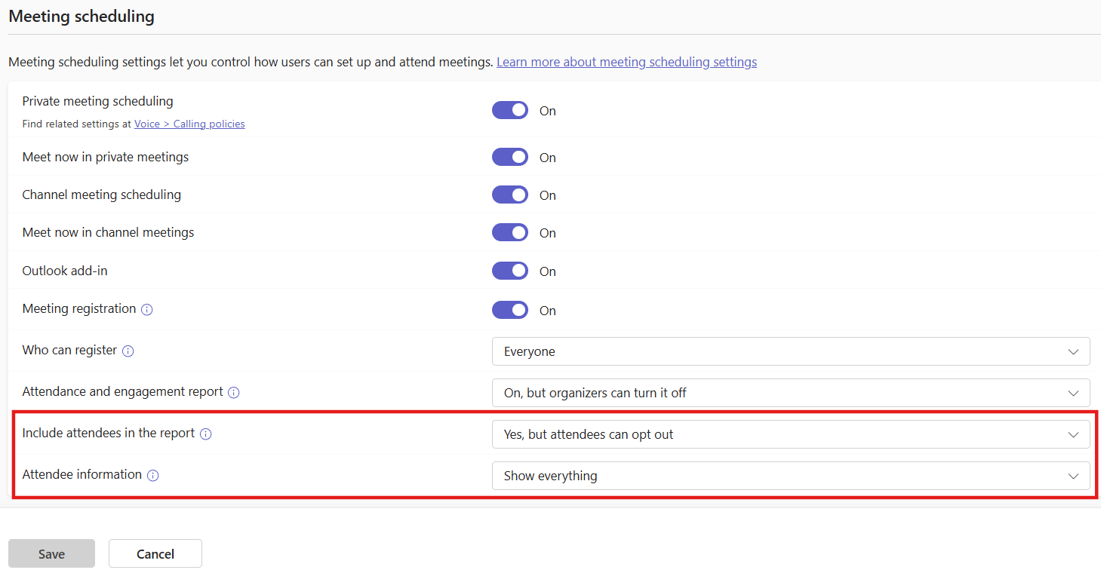Image resolution: width=1101 pixels, height=579 pixels.
Task: Click the Cancel button
Action: pos(155,553)
